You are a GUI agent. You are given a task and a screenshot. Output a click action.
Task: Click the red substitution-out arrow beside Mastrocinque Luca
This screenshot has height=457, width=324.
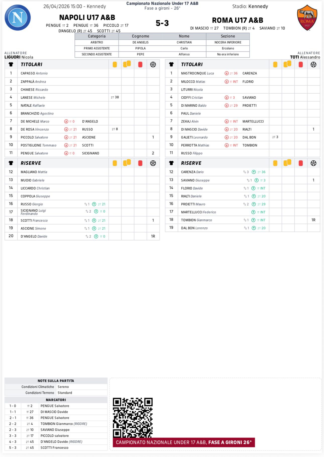(226, 73)
